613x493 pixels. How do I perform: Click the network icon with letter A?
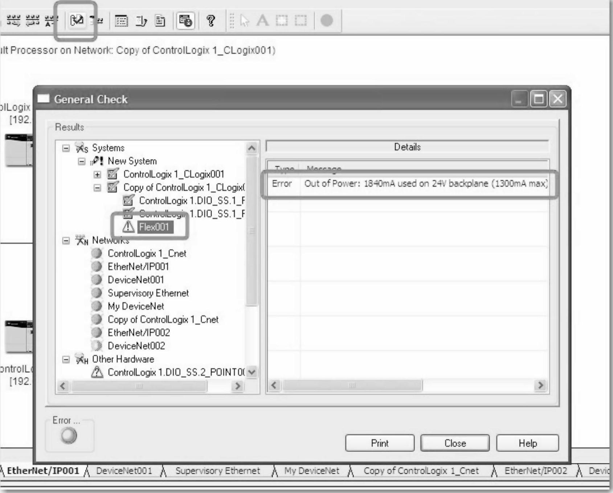point(51,21)
